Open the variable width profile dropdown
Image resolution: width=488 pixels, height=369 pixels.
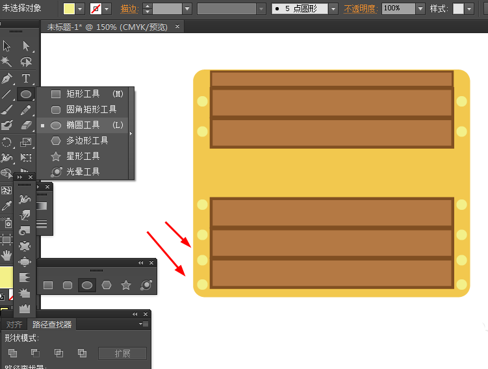click(261, 9)
